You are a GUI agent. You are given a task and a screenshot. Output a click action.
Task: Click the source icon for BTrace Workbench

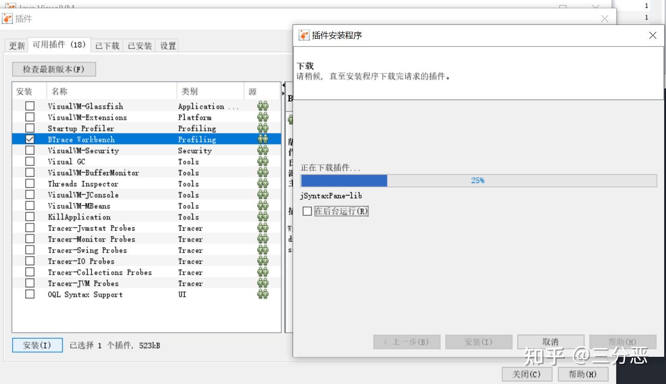click(263, 139)
